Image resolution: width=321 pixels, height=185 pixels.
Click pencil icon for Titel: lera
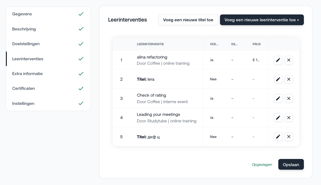278,79
